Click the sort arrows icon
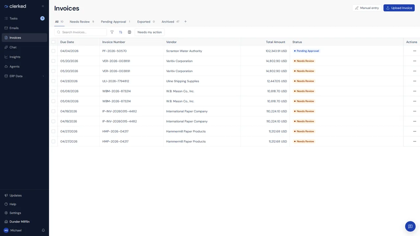The height and width of the screenshot is (236, 420). pyautogui.click(x=121, y=32)
